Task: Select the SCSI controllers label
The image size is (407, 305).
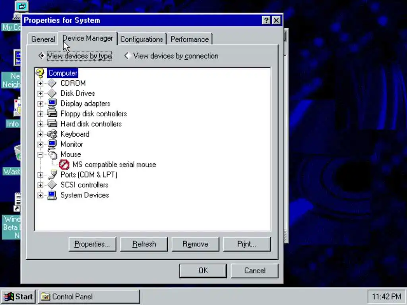Action: [84, 185]
